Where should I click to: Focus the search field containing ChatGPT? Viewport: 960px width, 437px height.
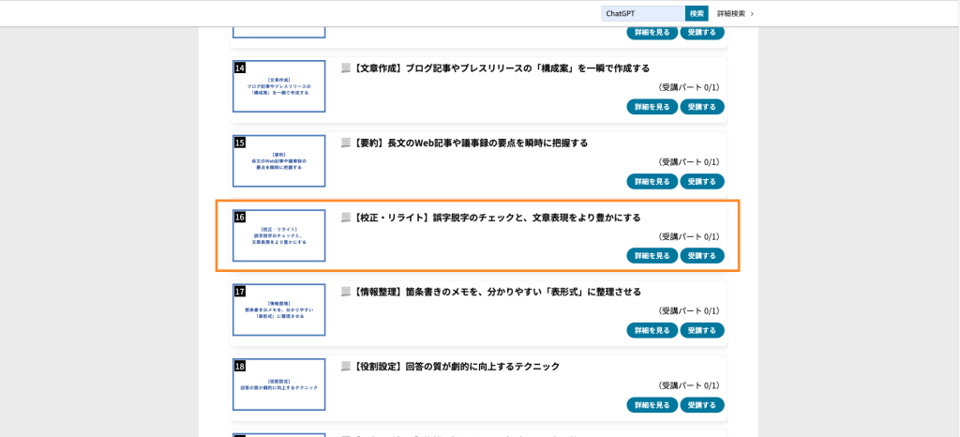point(643,13)
